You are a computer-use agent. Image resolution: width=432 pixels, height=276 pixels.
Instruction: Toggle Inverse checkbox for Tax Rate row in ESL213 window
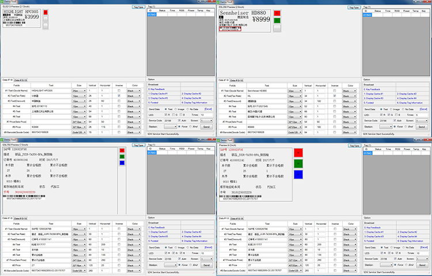click(119, 95)
